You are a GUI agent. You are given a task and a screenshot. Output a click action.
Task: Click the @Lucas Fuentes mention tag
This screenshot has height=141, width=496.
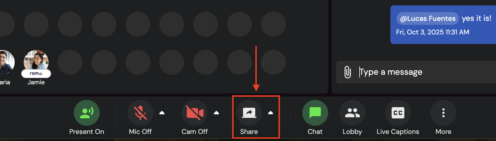pyautogui.click(x=428, y=19)
